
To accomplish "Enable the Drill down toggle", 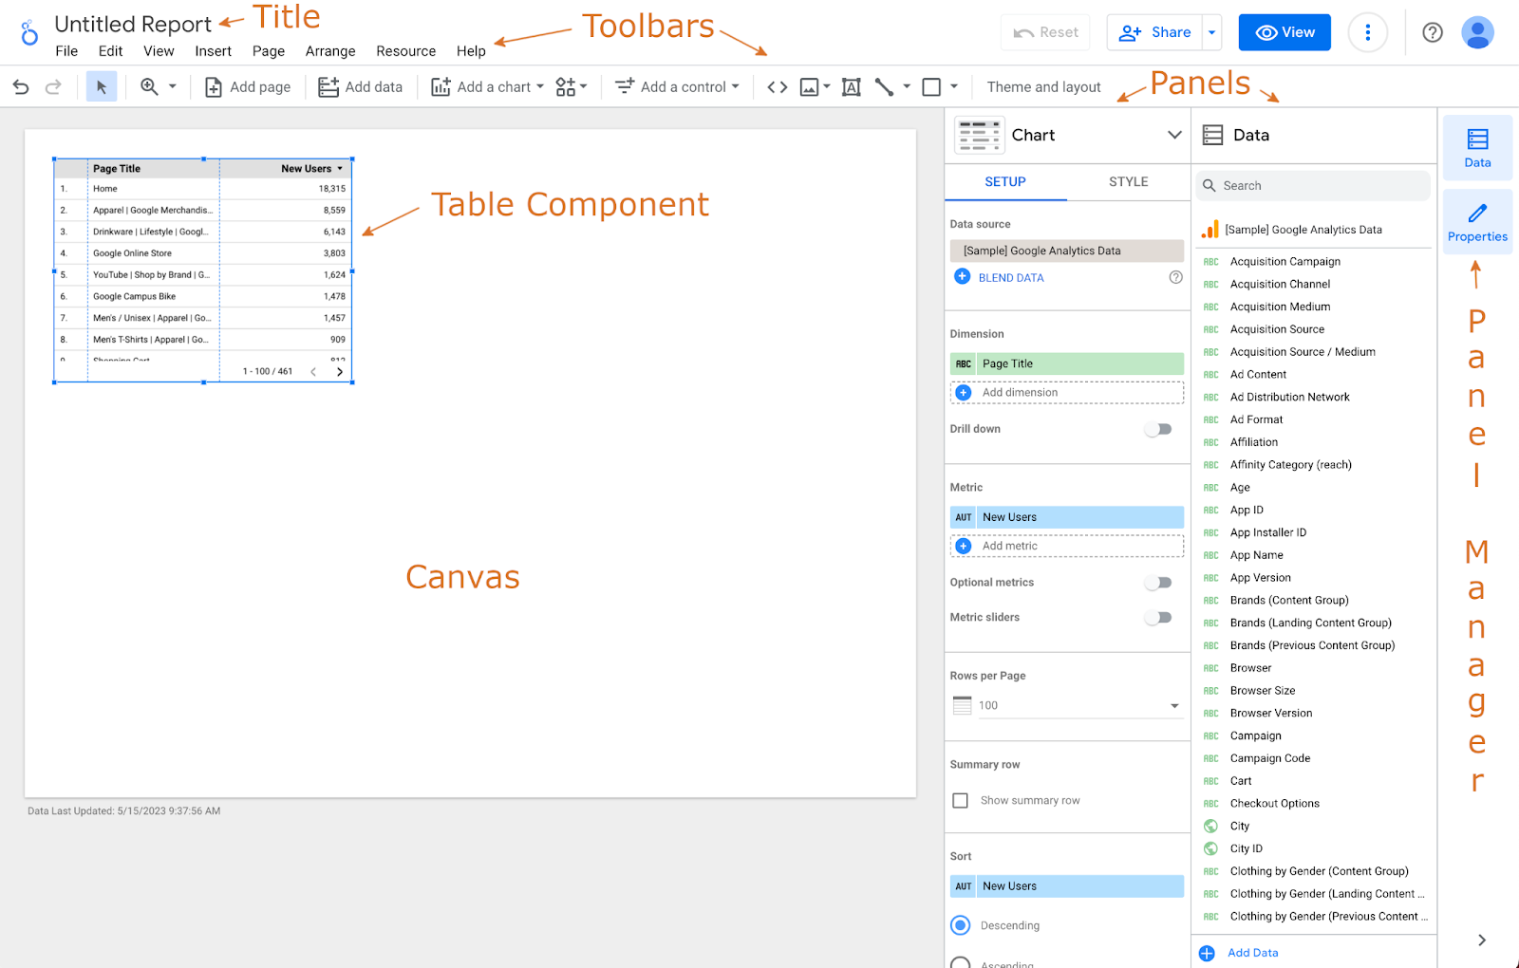I will coord(1157,429).
